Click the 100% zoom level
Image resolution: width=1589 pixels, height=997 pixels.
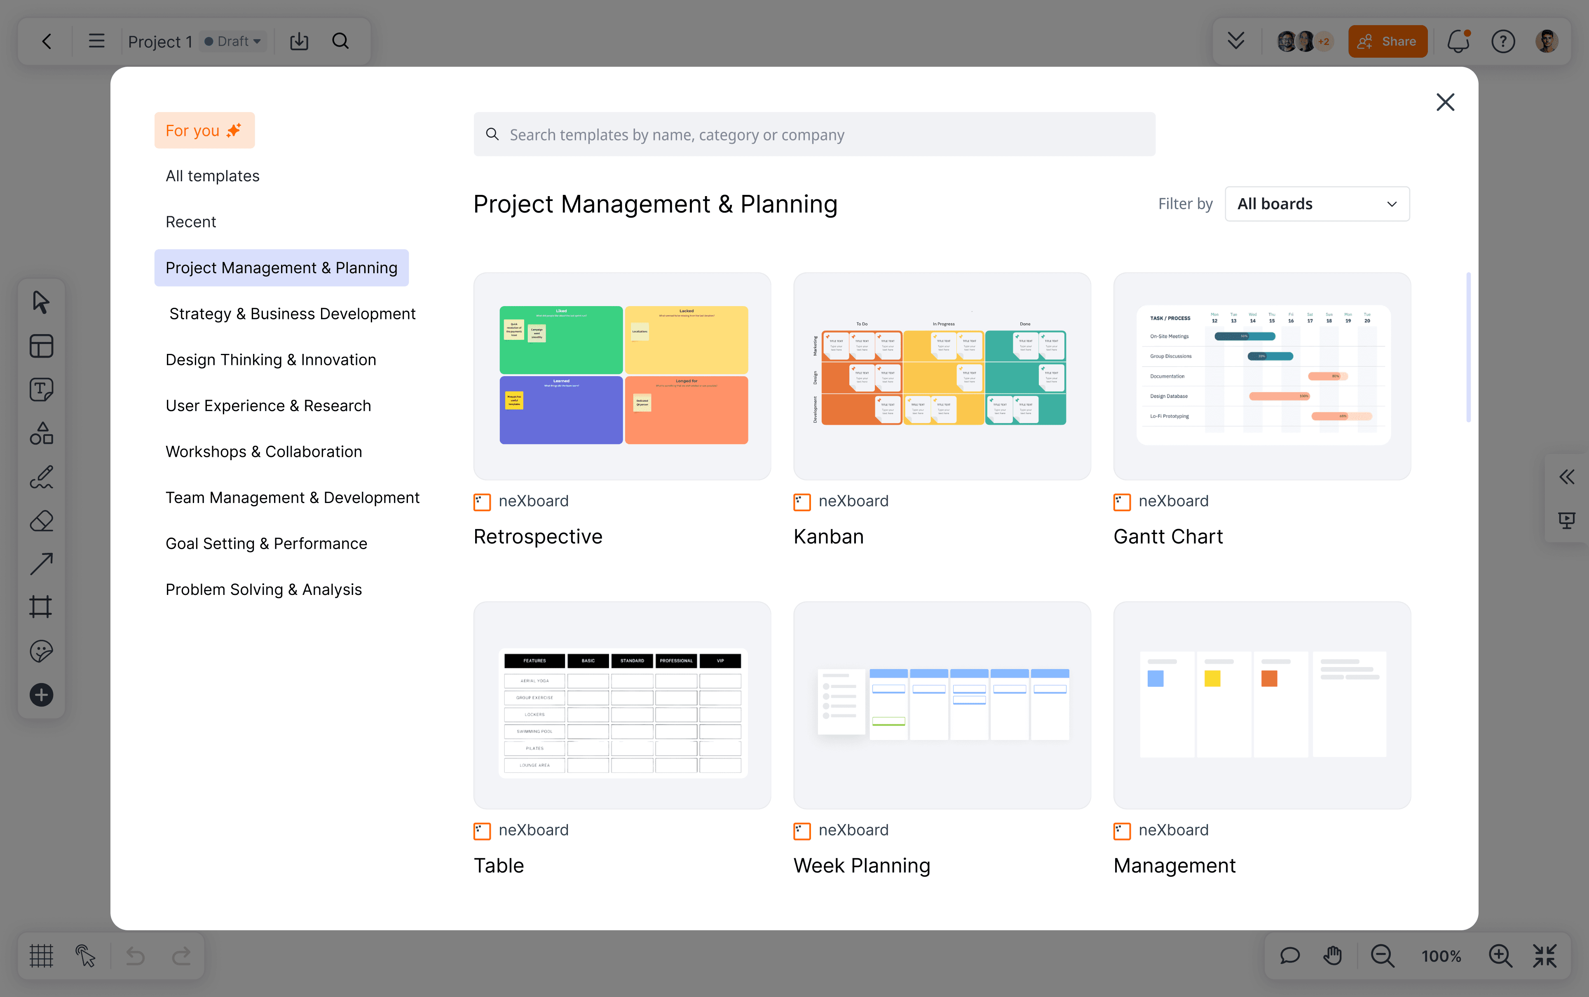[1441, 955]
